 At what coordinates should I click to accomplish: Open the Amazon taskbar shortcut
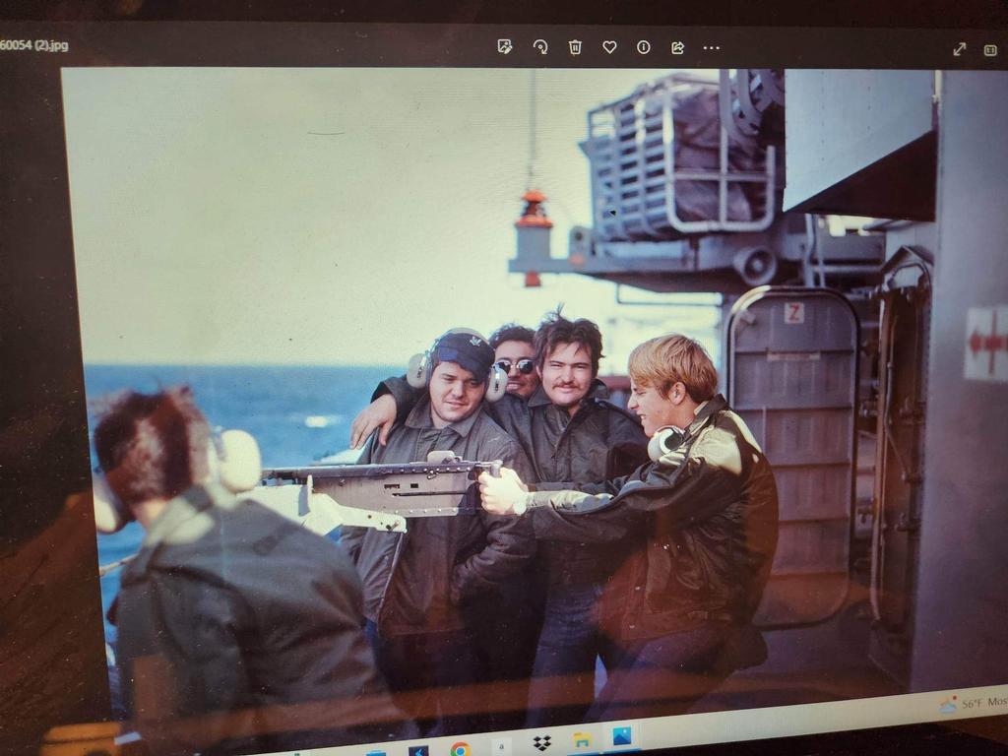click(x=501, y=746)
